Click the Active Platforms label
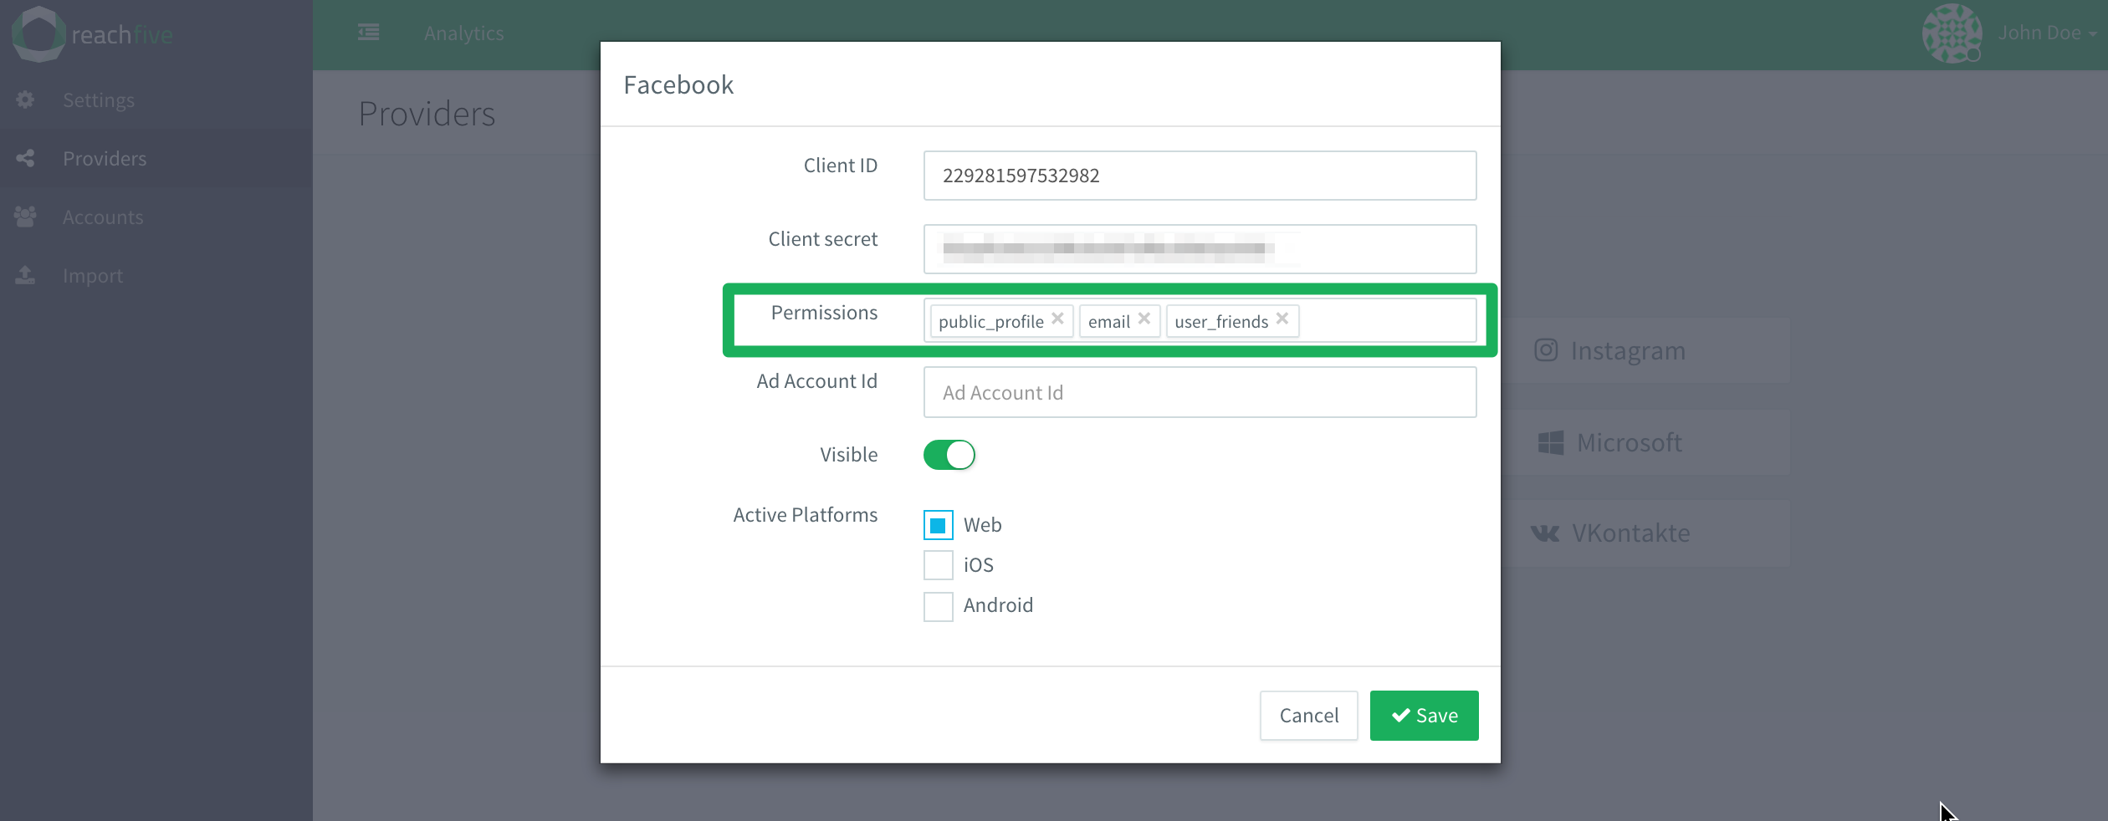The height and width of the screenshot is (821, 2108). point(805,515)
